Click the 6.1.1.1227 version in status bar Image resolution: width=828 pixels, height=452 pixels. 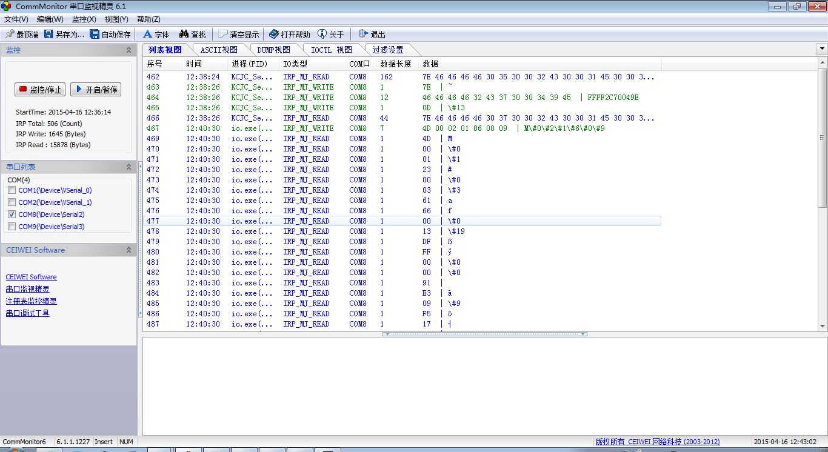[73, 442]
